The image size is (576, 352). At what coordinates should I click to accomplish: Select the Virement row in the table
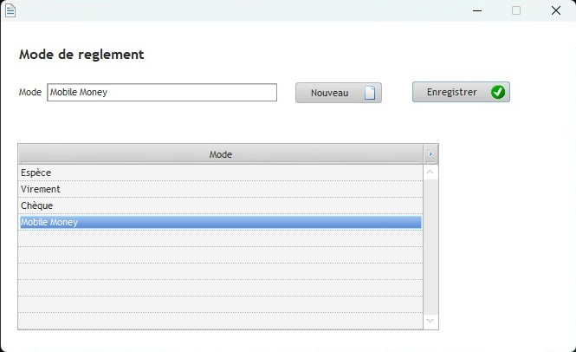coord(220,189)
